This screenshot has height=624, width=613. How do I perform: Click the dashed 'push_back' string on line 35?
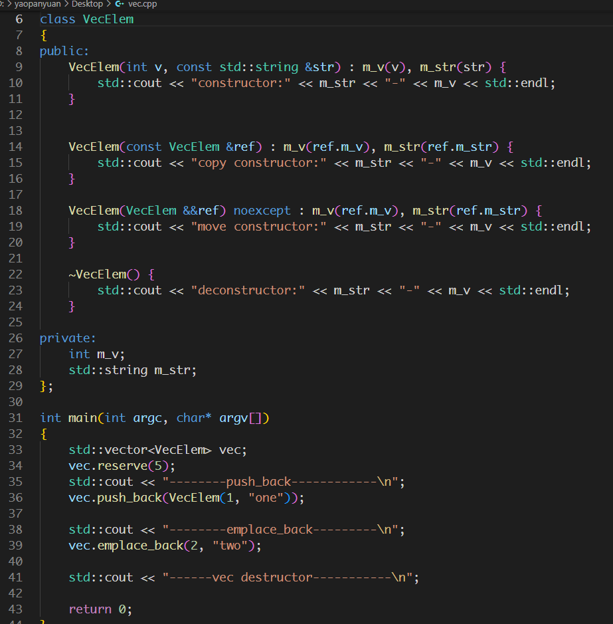pyautogui.click(x=280, y=482)
